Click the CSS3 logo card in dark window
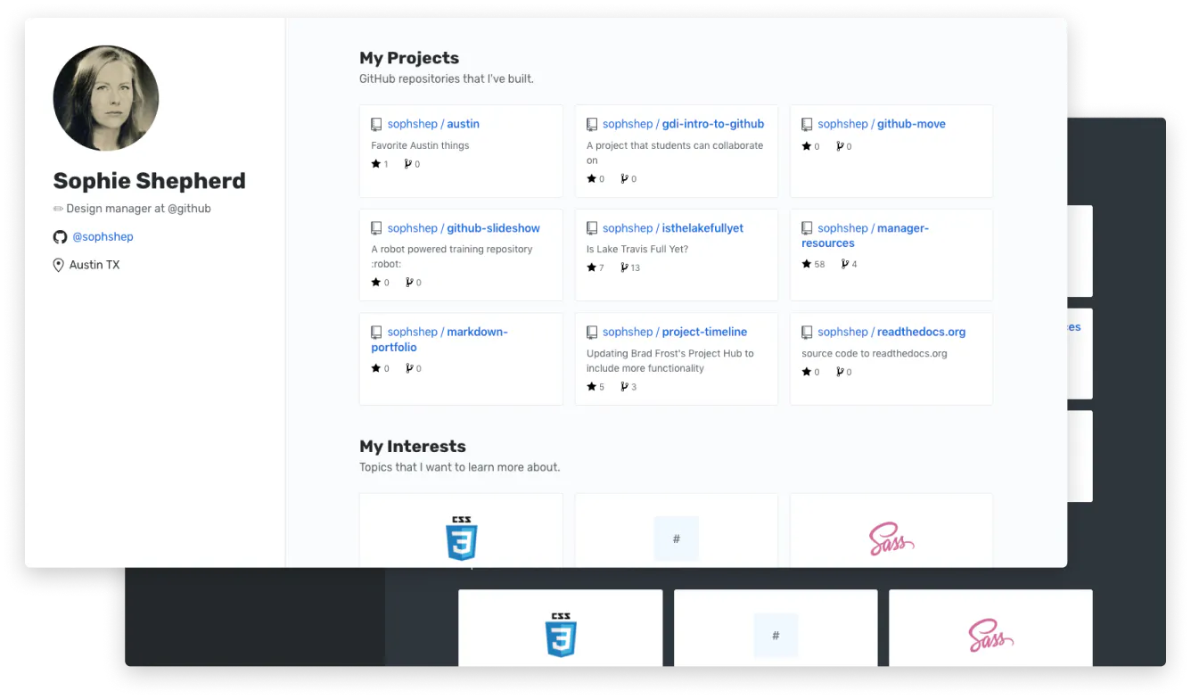1191x699 pixels. click(561, 628)
